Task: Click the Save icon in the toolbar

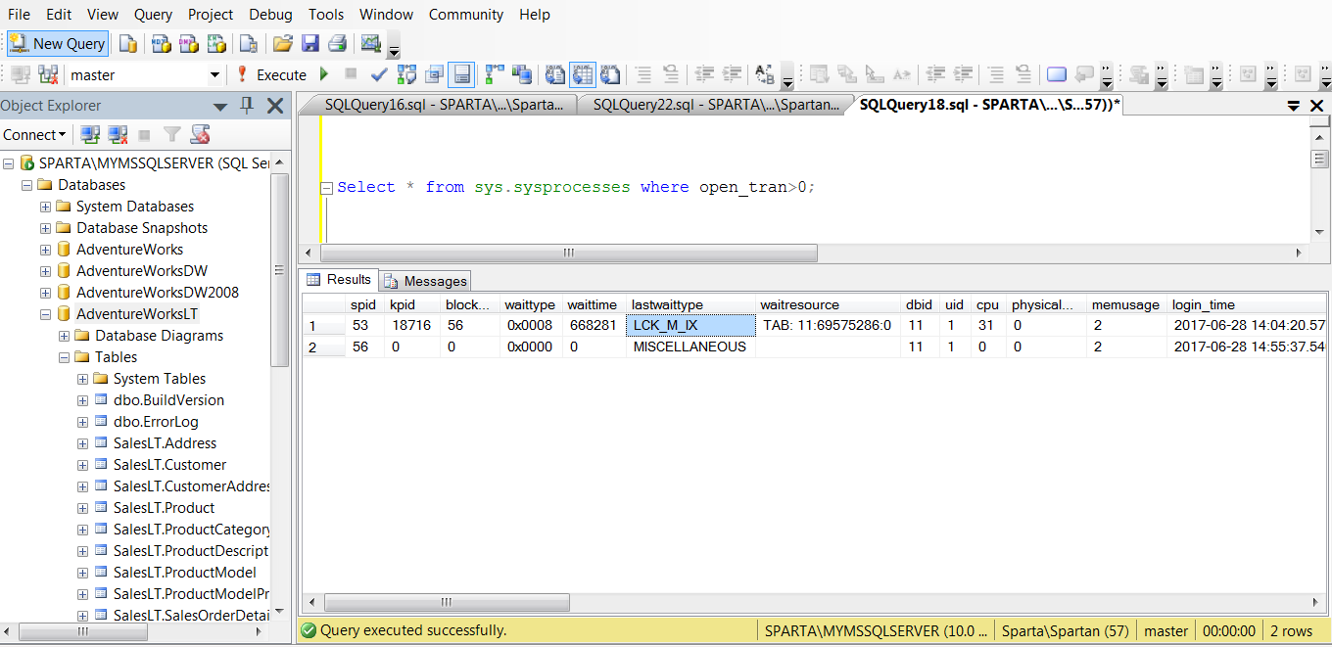Action: coord(310,43)
